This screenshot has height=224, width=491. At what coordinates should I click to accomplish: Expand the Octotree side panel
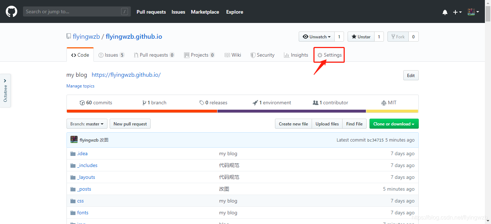tap(5, 90)
